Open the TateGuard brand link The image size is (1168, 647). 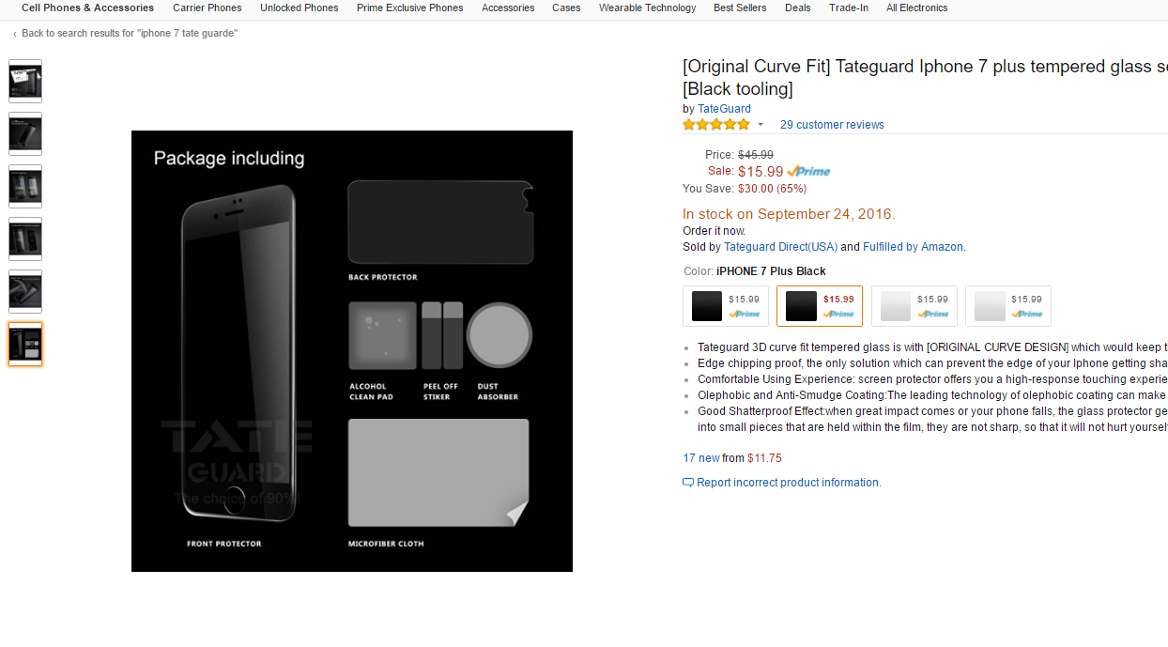pyautogui.click(x=724, y=109)
